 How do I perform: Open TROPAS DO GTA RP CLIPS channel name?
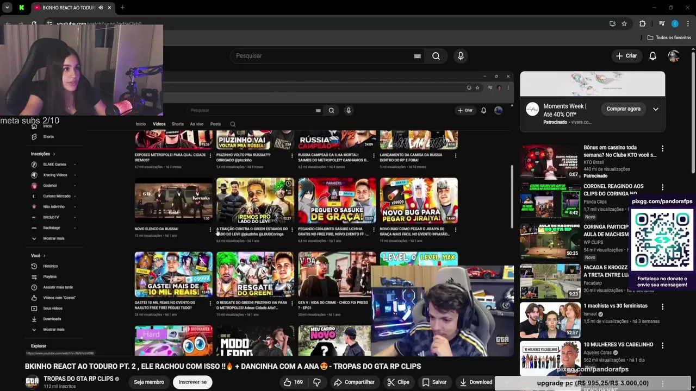(x=78, y=379)
